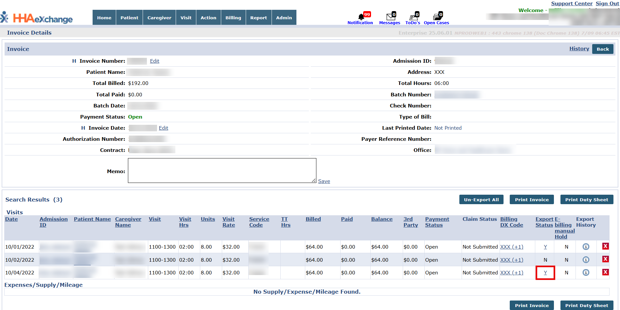Click the top Print Invoice button
Screen dimensions: 620x310
pos(532,200)
